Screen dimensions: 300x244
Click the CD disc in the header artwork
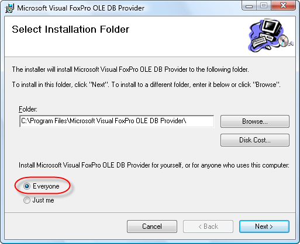[284, 41]
